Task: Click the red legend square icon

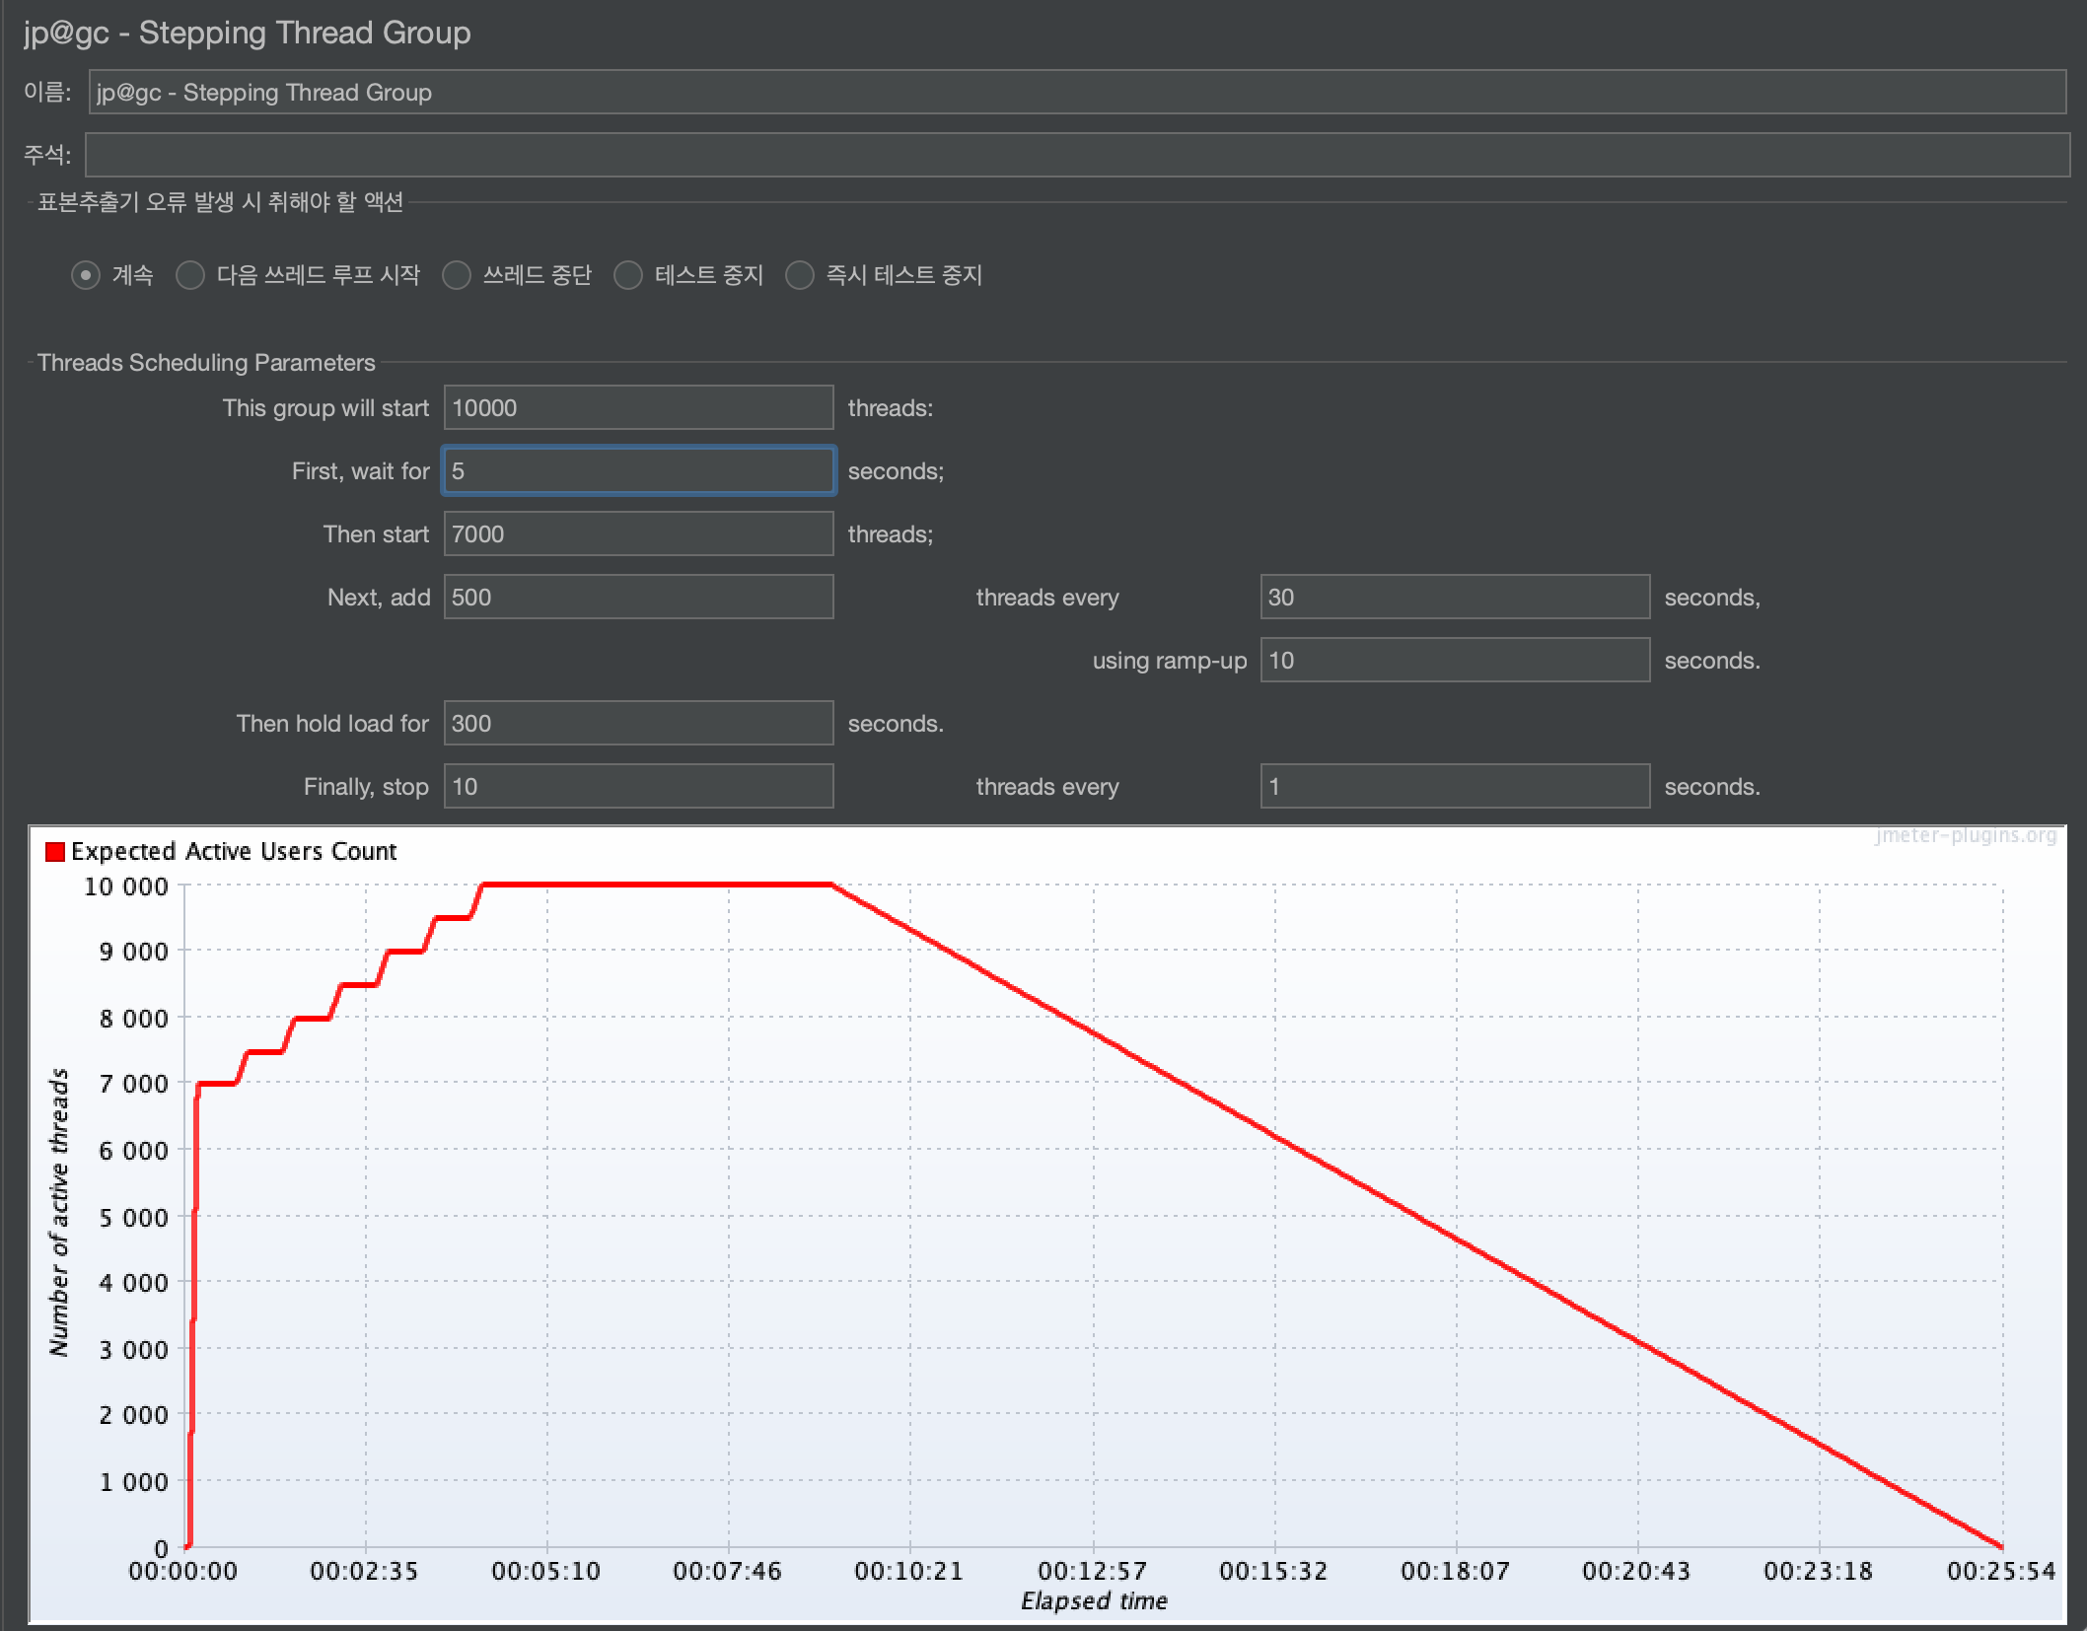Action: 55,852
